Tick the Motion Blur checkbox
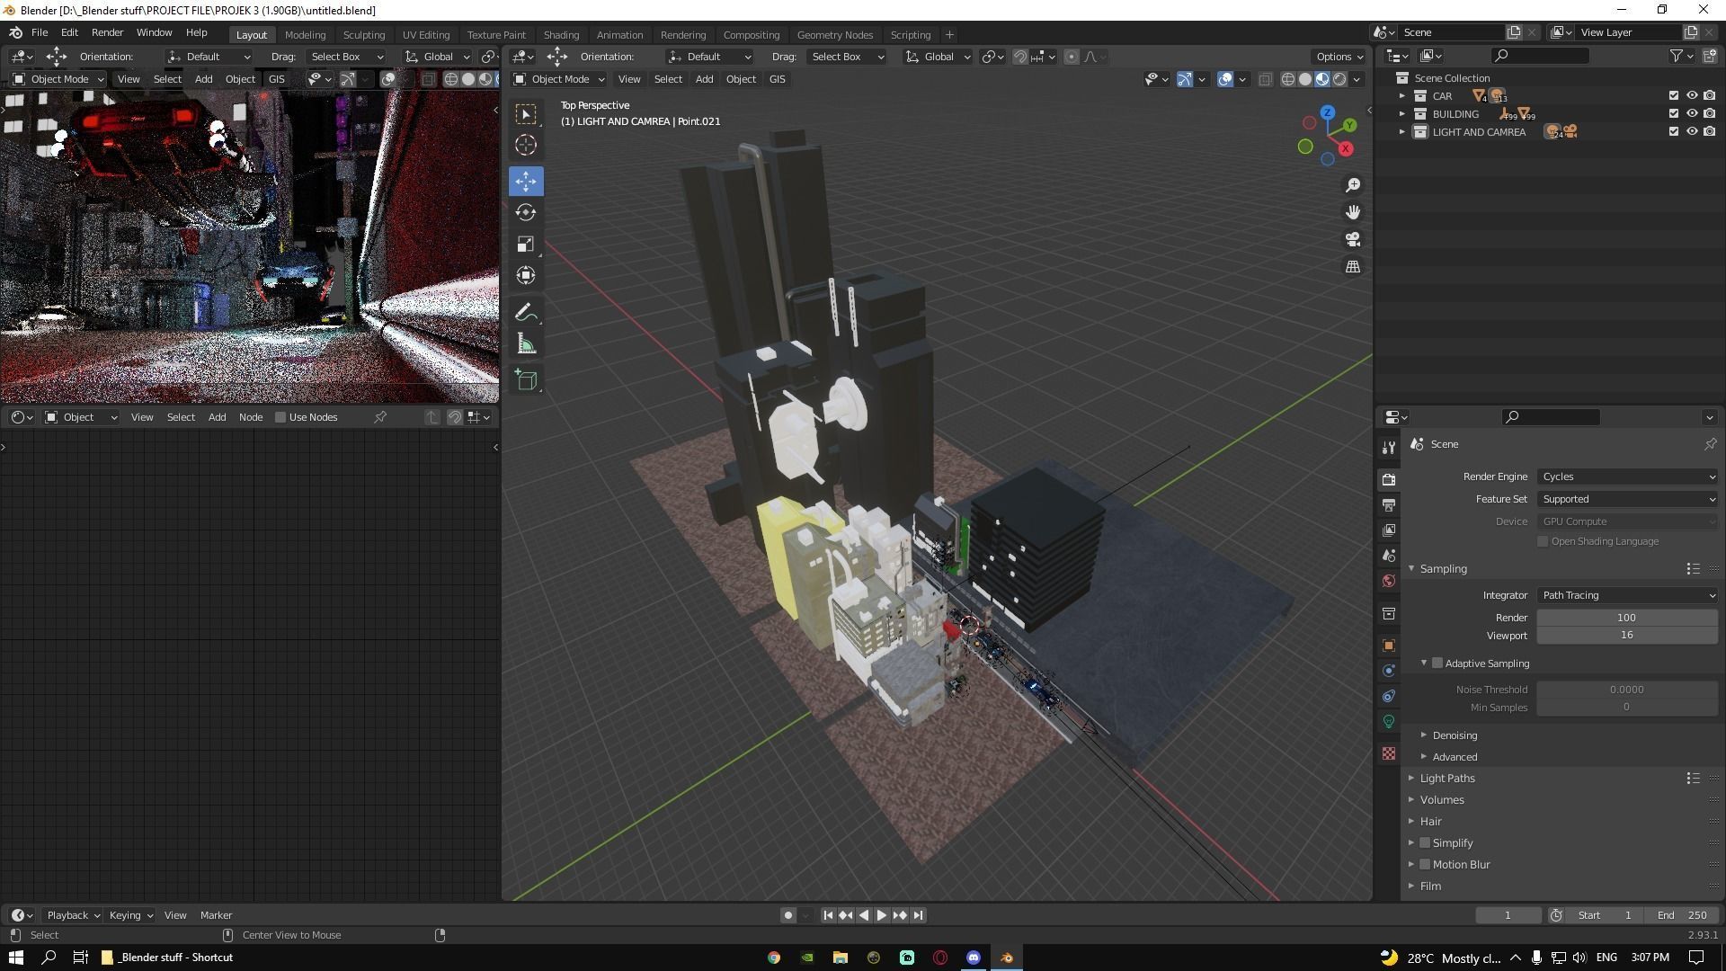 [x=1425, y=865]
